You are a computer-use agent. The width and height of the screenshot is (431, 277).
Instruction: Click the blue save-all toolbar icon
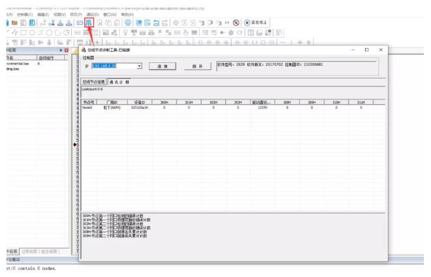[32, 23]
